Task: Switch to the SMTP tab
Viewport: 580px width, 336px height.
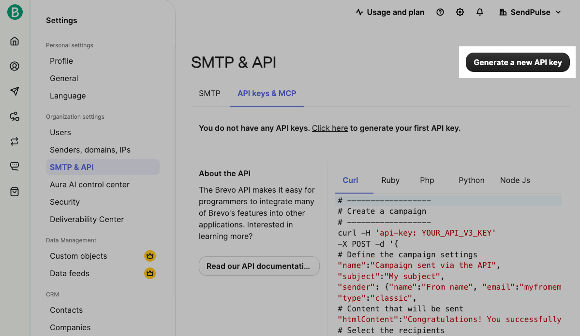Action: pyautogui.click(x=209, y=93)
